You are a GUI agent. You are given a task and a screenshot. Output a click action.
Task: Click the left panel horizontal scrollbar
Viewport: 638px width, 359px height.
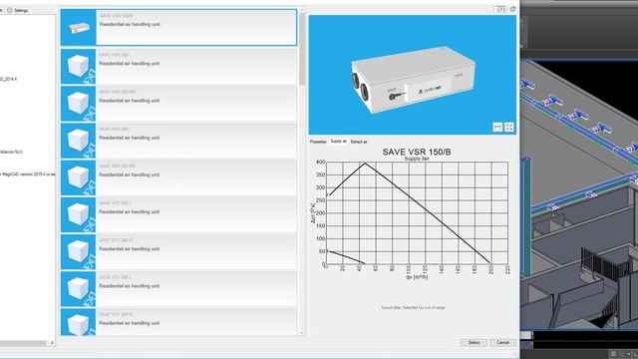[23, 343]
